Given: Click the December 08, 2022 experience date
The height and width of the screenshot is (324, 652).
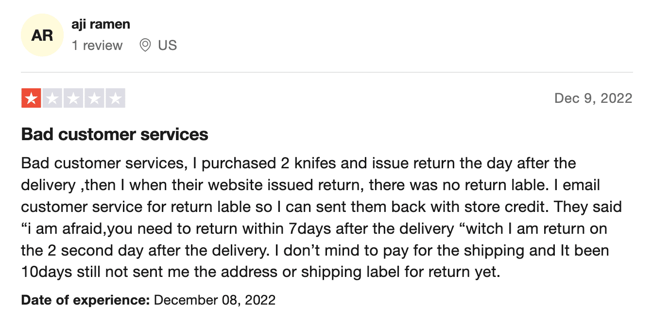Looking at the screenshot, I should coord(215,300).
